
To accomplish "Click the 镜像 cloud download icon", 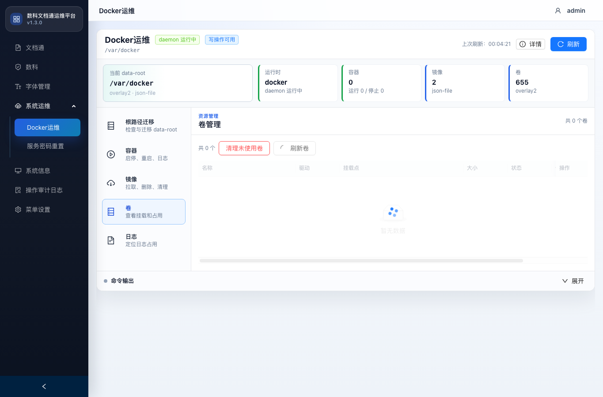I will point(111,183).
